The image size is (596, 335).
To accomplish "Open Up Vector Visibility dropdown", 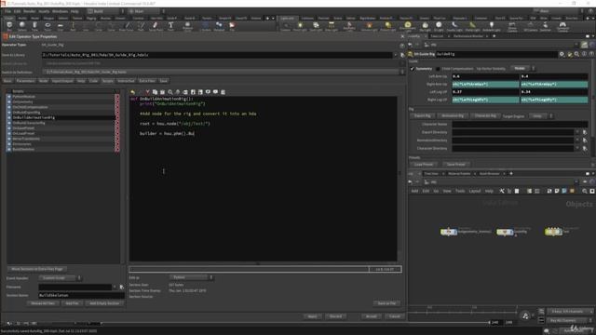I will pyautogui.click(x=522, y=68).
